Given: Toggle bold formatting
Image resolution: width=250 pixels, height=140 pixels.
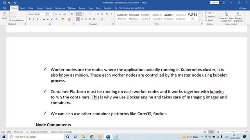Looking at the screenshot, I should point(30,19).
